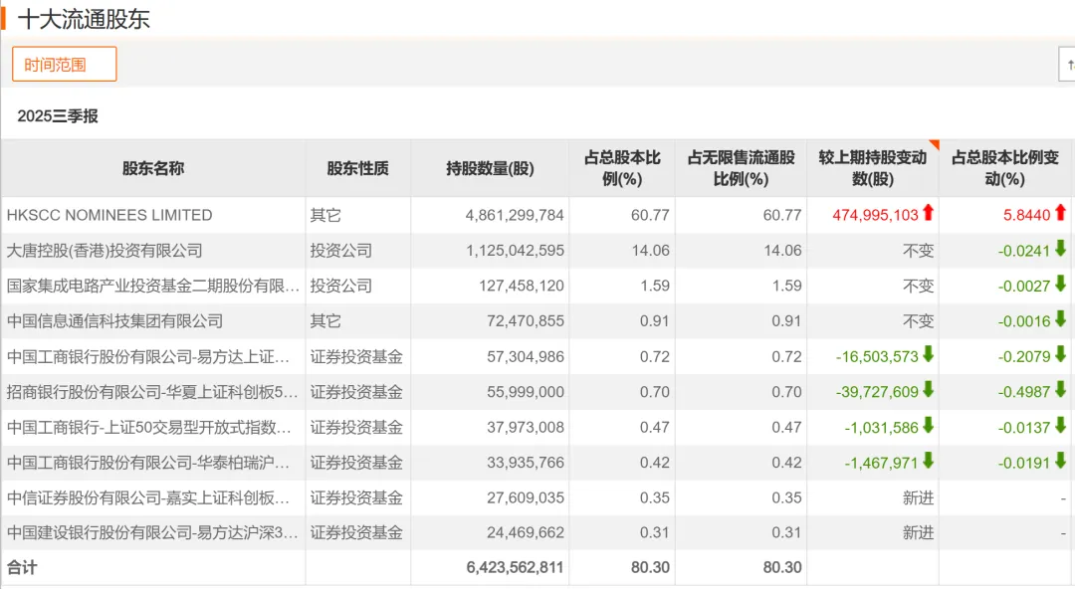The image size is (1075, 589).
Task: Click the 股东性质 column header
Action: 358,169
